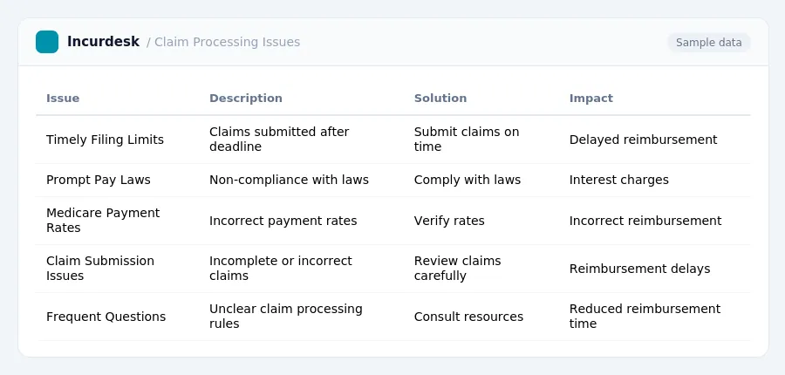Select the 'Incorrect reimbursement' cell
This screenshot has width=785, height=375.
pos(645,221)
